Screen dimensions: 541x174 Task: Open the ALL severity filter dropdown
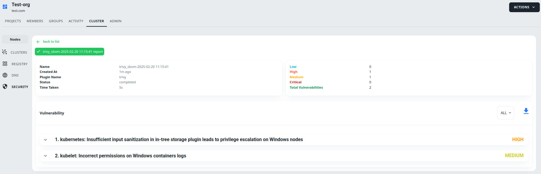506,113
